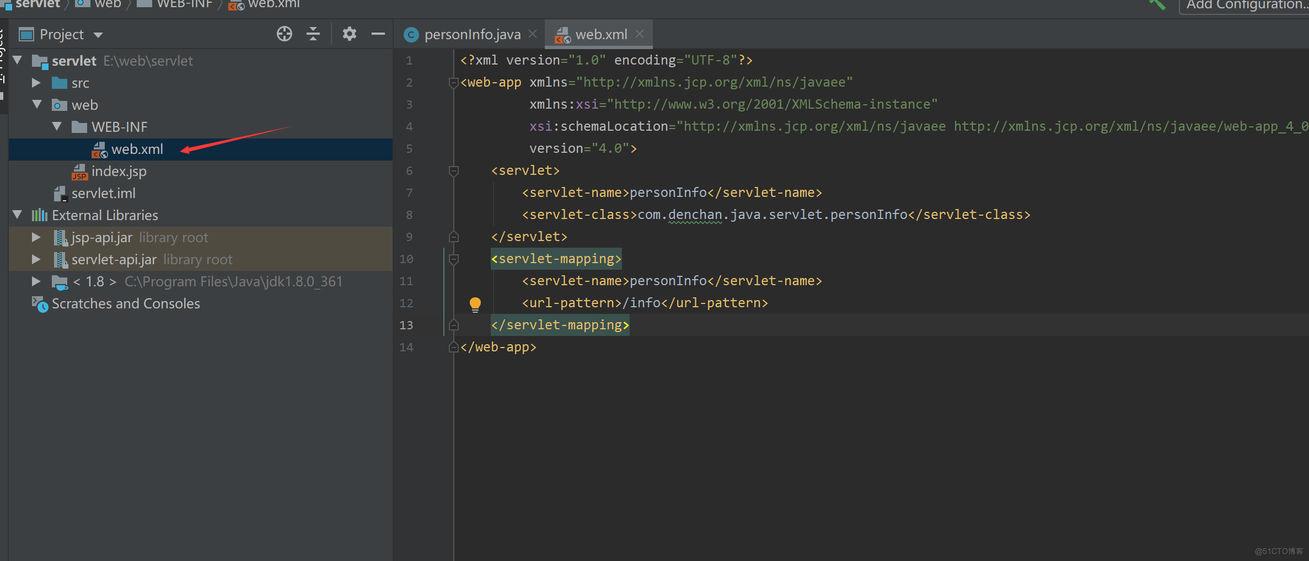Click the locate/select opened file target icon
This screenshot has height=561, width=1309.
click(285, 34)
